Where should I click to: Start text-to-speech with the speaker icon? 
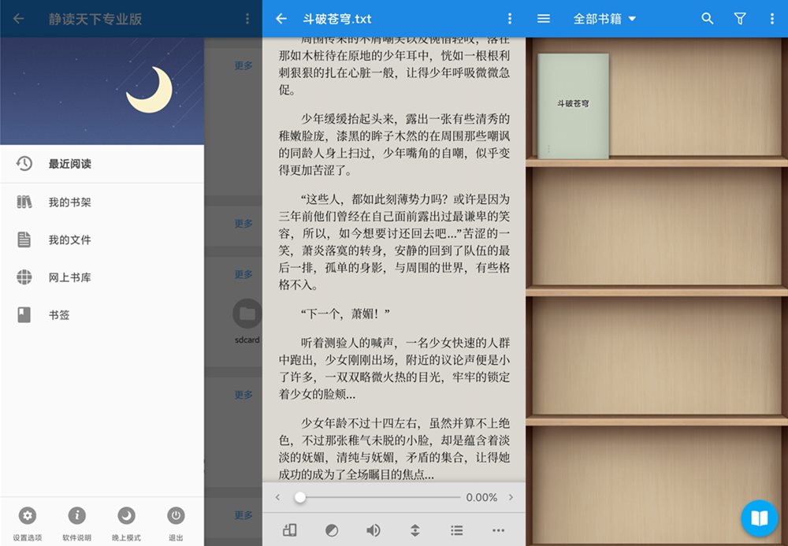(373, 530)
